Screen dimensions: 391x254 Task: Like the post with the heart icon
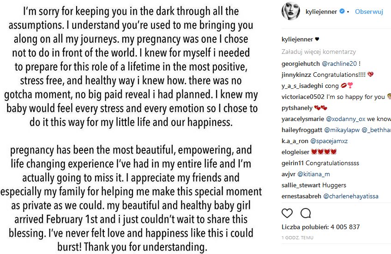click(287, 213)
